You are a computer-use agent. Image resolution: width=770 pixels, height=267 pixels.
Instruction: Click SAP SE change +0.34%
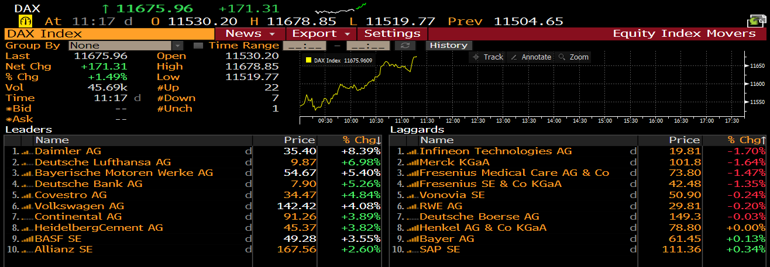pyautogui.click(x=746, y=249)
